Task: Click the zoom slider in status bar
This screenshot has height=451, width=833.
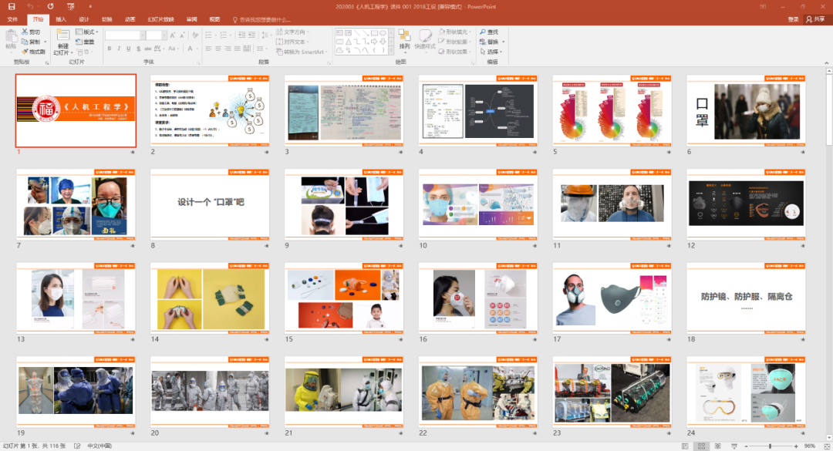Action: tap(771, 446)
